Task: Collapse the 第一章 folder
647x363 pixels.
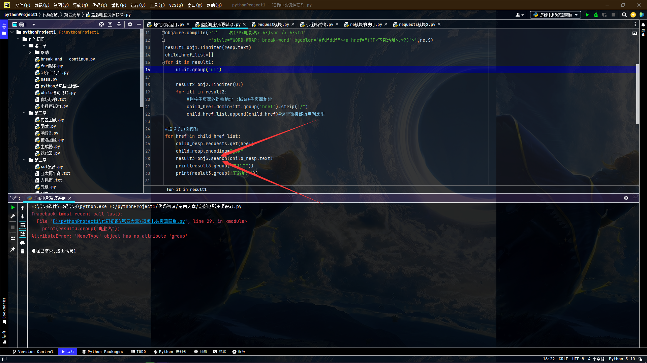Action: [x=24, y=46]
